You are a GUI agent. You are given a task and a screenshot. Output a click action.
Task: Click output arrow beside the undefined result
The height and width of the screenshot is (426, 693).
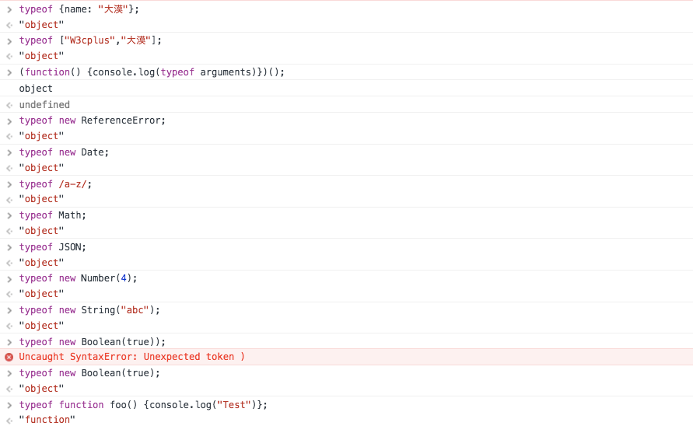(x=9, y=105)
